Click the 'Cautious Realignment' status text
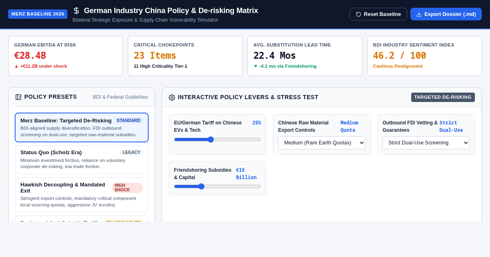This screenshot has width=490, height=257. pyautogui.click(x=398, y=66)
